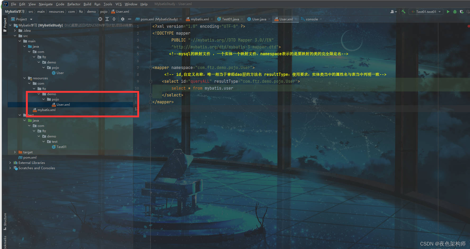Open the Build menu
The width and height of the screenshot is (470, 249).
87,4
